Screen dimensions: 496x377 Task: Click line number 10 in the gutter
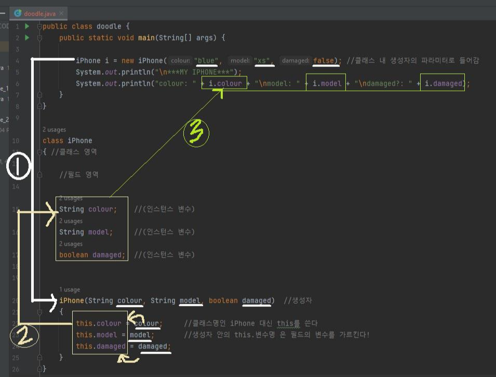(x=16, y=140)
